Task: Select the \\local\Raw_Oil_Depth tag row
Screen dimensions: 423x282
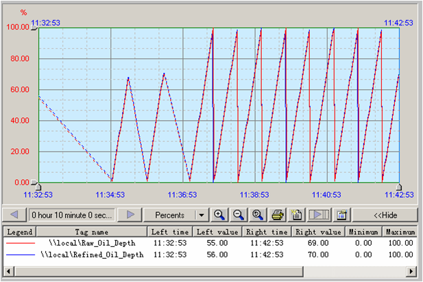Action: click(210, 243)
